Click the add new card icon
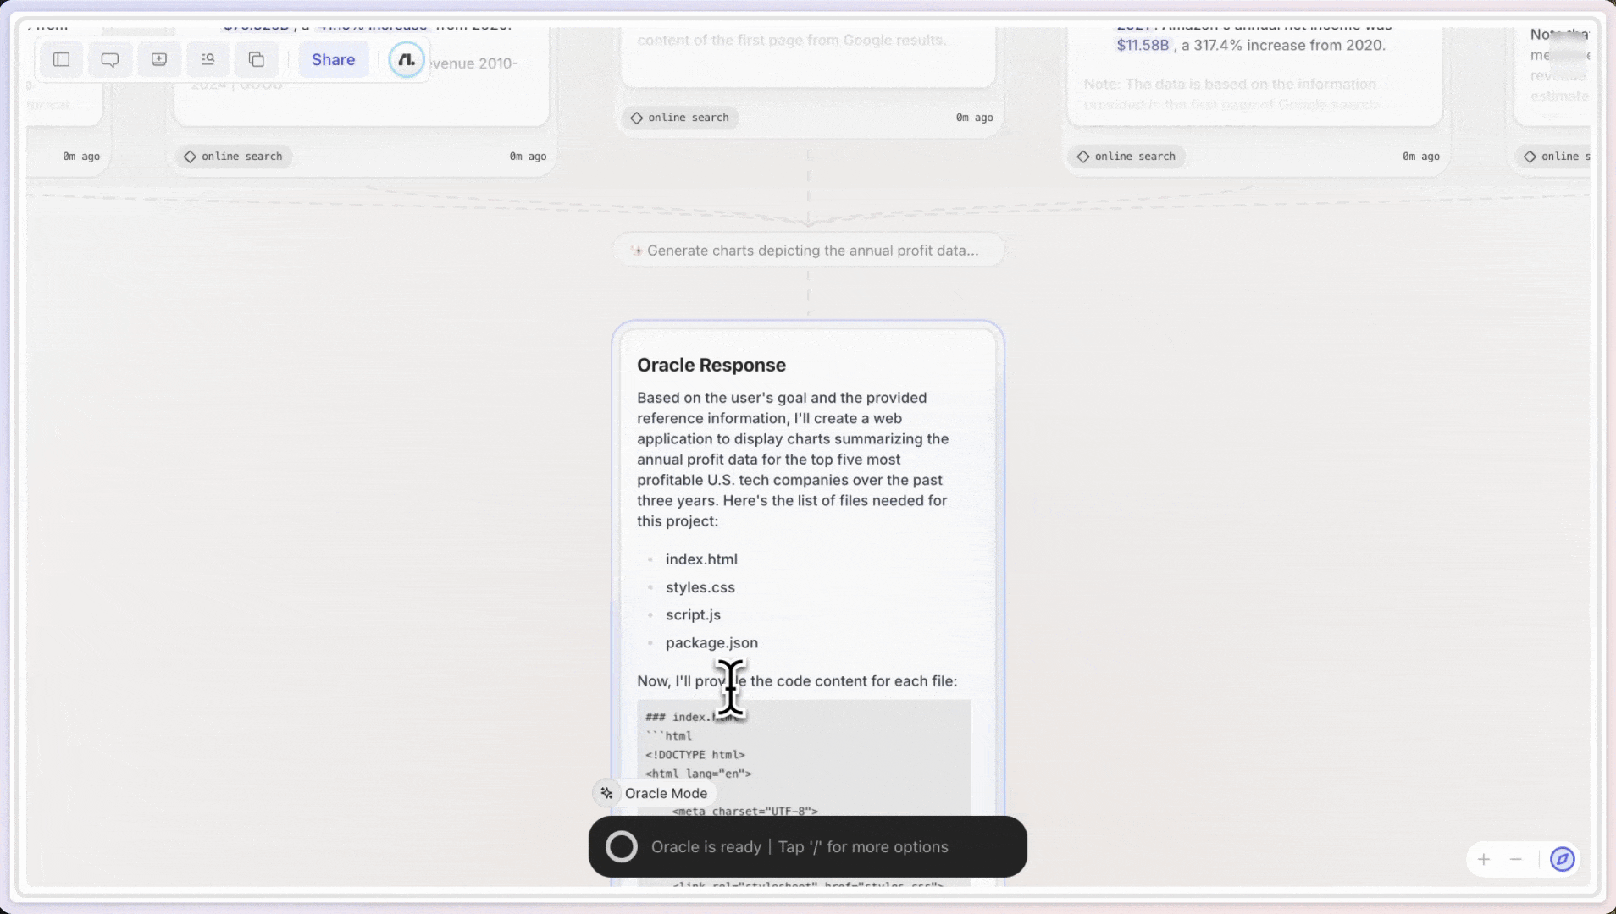 [159, 59]
